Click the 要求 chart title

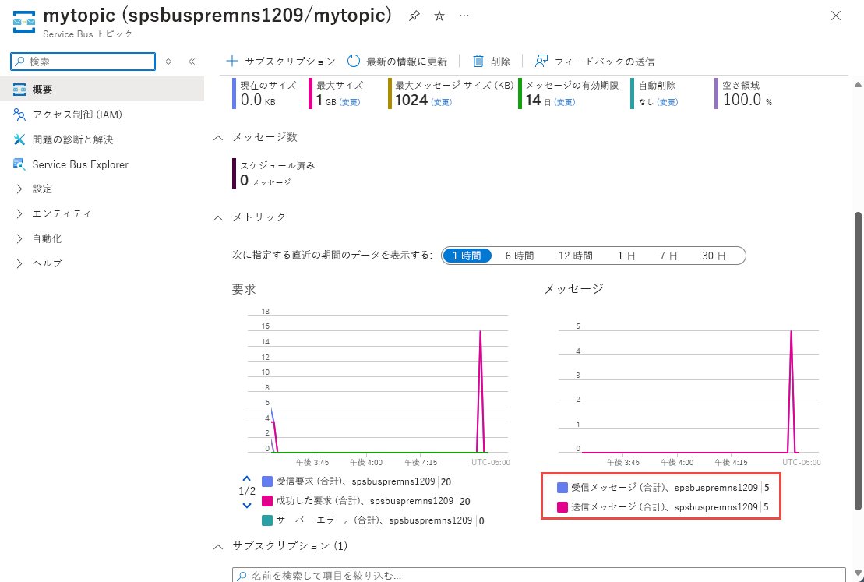[244, 289]
